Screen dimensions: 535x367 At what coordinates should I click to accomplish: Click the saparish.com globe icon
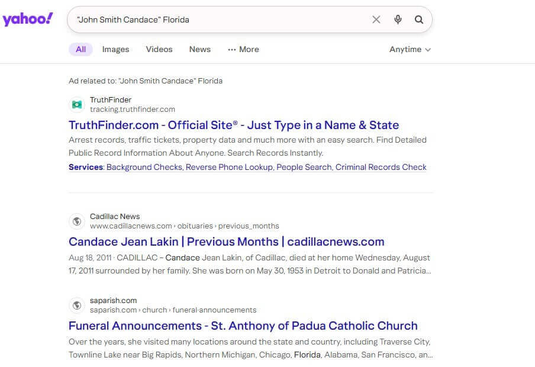(76, 305)
